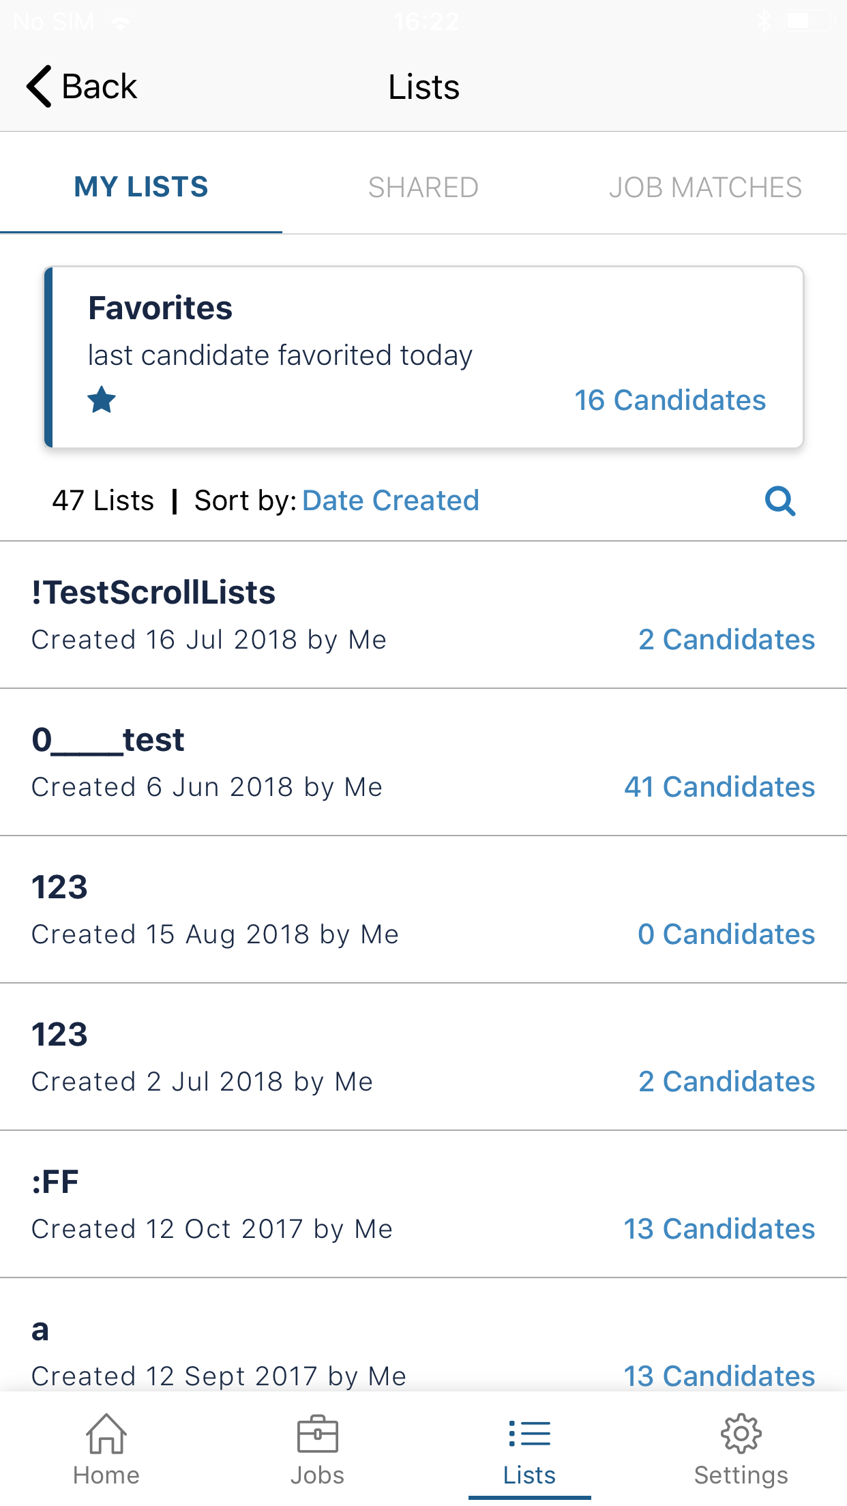Image resolution: width=847 pixels, height=1506 pixels.
Task: Tap the Back chevron arrow
Action: pyautogui.click(x=40, y=87)
